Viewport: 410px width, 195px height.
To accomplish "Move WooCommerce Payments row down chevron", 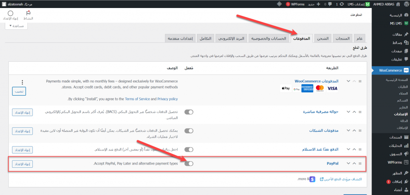I will point(348,81).
